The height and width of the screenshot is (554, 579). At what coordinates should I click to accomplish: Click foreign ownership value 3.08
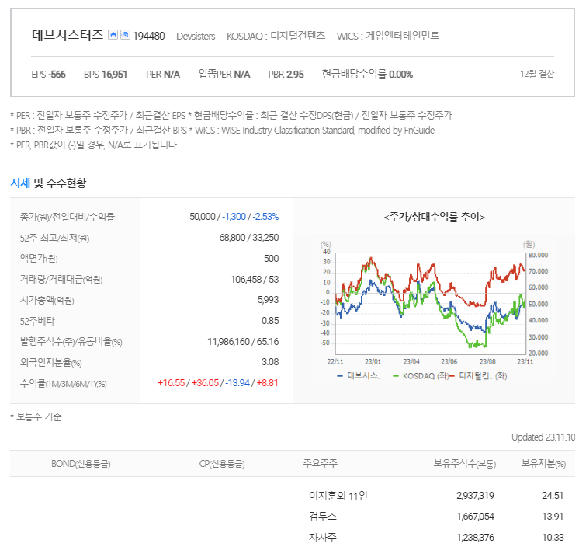coord(270,362)
